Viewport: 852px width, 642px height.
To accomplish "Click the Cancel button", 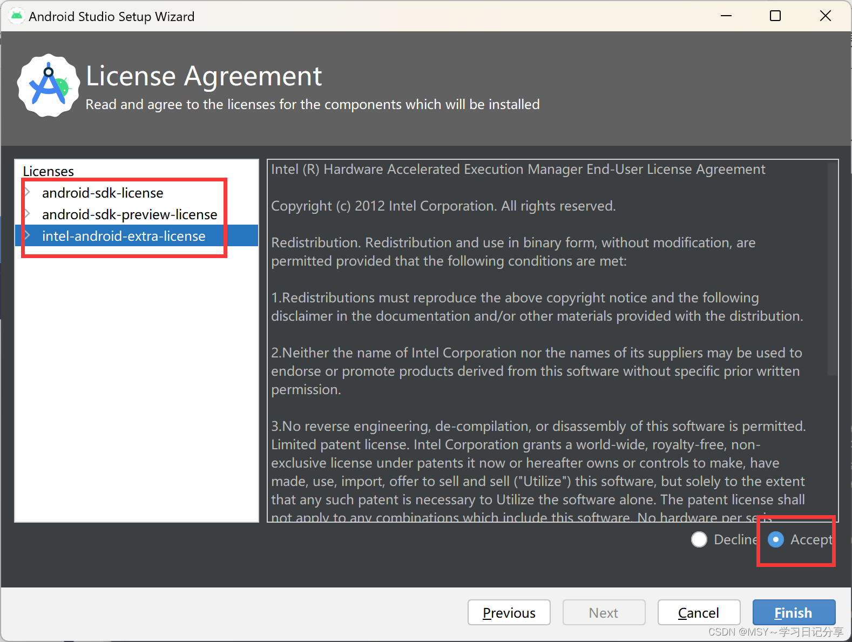I will [699, 612].
